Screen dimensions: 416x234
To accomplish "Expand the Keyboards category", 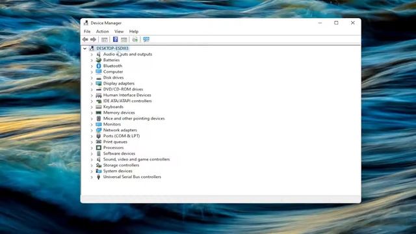I will tap(92, 107).
